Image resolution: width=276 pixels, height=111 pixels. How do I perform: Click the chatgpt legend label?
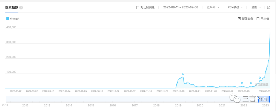click(x=15, y=18)
